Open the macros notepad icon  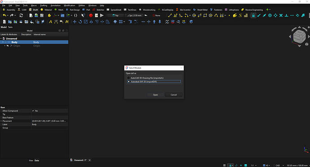96,15
